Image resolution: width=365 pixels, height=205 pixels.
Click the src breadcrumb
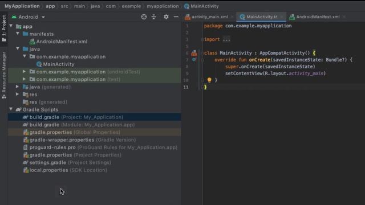[64, 6]
